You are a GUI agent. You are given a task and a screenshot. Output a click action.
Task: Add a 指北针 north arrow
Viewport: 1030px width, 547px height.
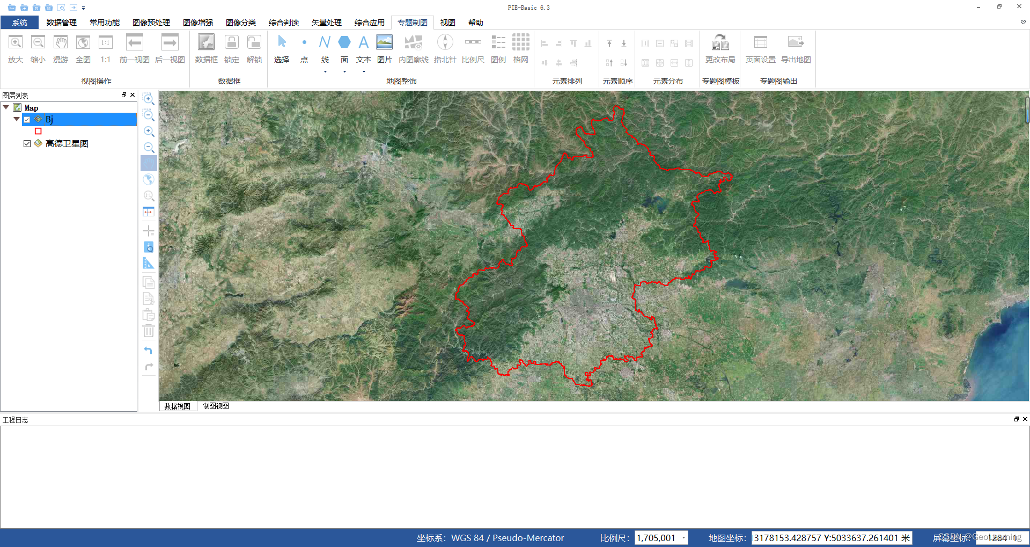(445, 49)
